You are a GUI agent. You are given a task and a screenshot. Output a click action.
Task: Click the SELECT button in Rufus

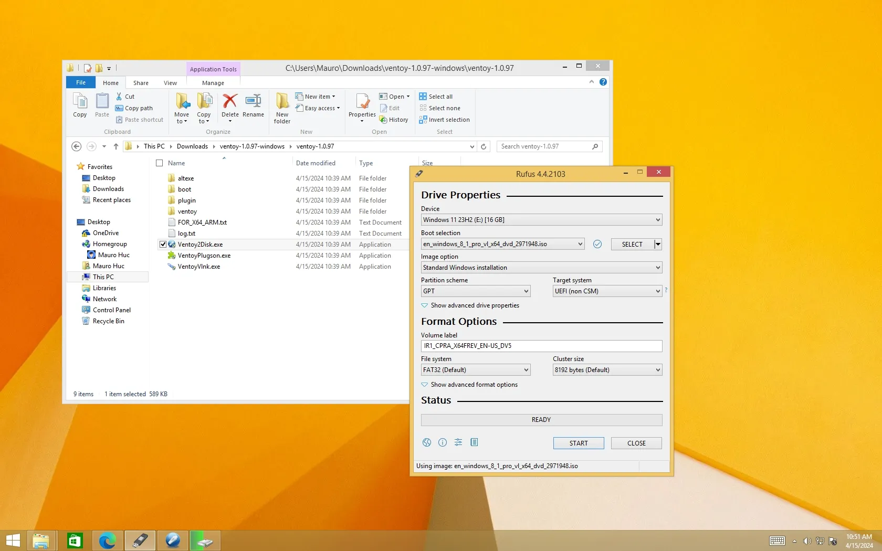tap(632, 244)
